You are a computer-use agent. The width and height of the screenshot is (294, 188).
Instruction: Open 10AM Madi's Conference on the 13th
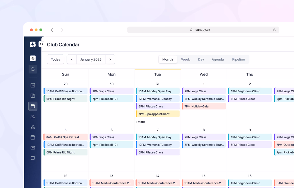point(111,183)
